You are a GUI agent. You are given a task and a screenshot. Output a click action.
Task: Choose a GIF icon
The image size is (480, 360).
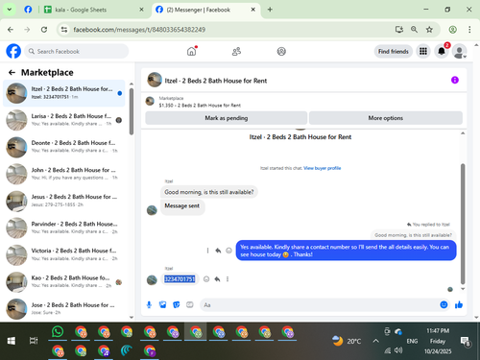tap(190, 304)
